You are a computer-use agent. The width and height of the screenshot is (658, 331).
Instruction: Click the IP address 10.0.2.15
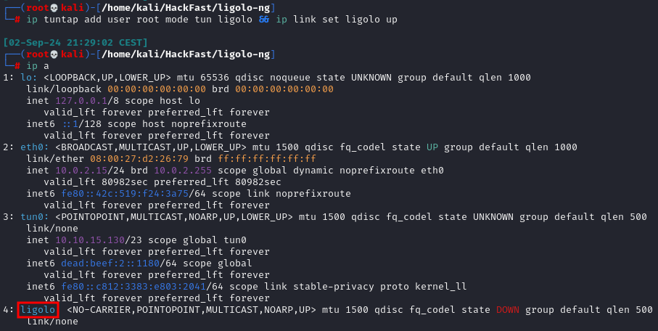(x=78, y=171)
